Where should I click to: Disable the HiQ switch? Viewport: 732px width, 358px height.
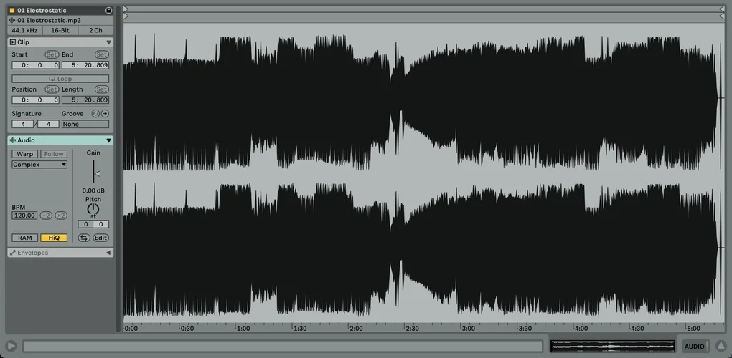pyautogui.click(x=54, y=238)
